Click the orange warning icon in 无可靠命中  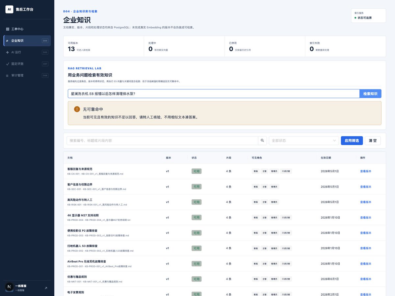coord(77,109)
